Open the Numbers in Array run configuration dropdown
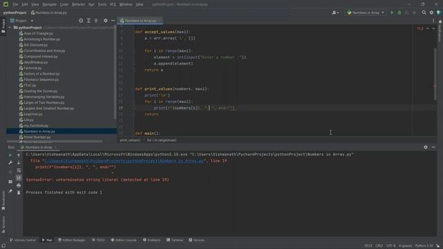The width and height of the screenshot is (443, 249). coord(366,12)
